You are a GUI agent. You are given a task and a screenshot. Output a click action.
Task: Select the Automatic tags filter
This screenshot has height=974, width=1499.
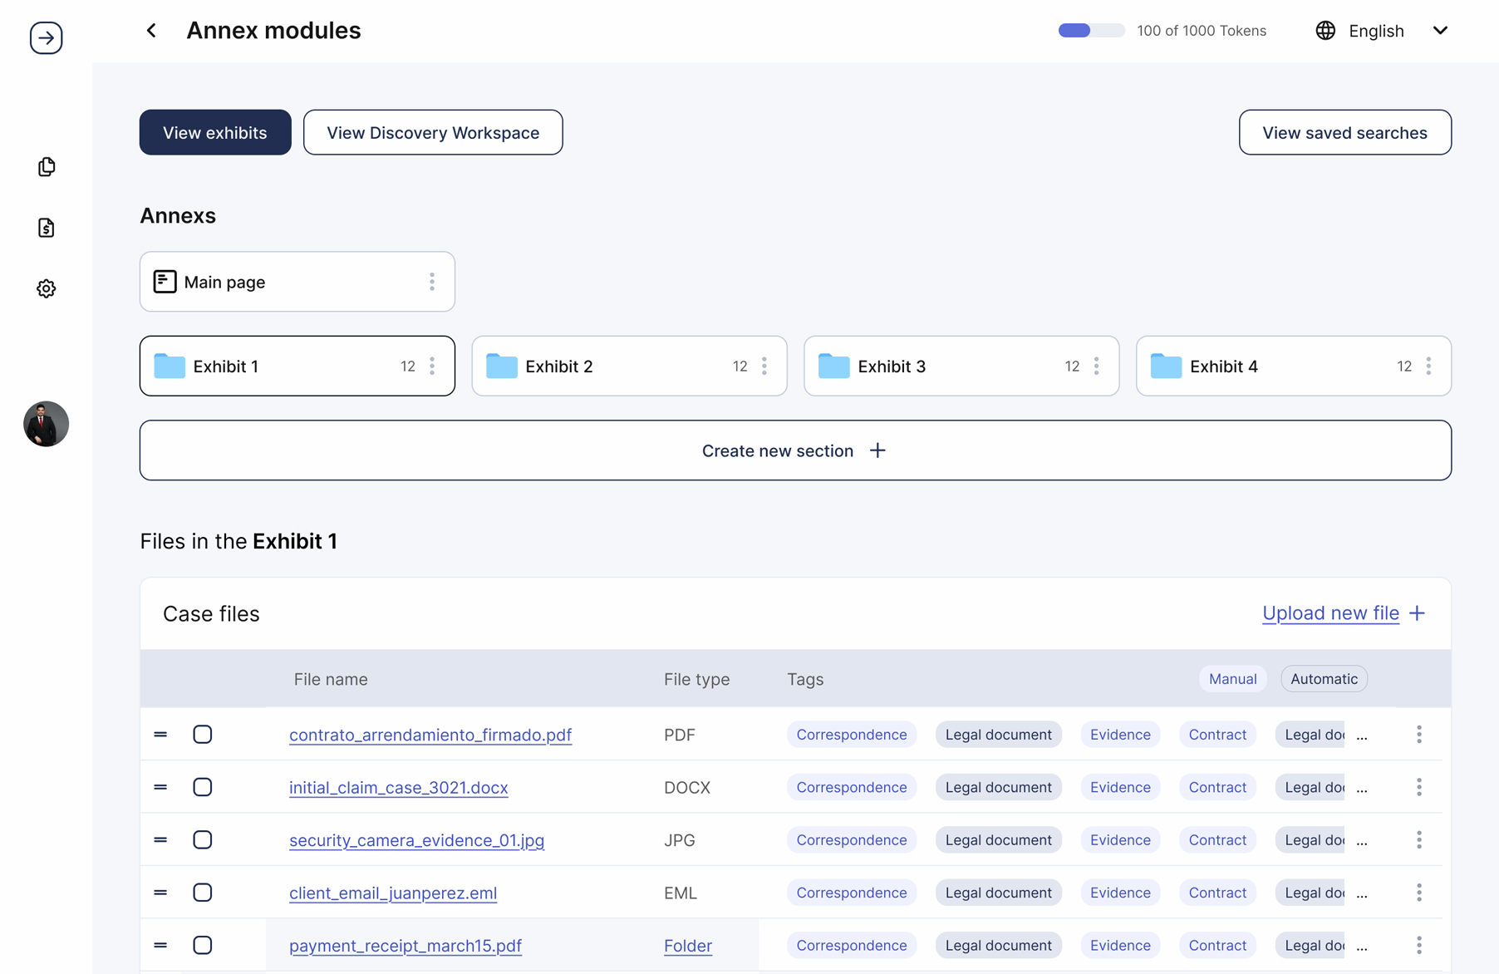click(x=1325, y=679)
